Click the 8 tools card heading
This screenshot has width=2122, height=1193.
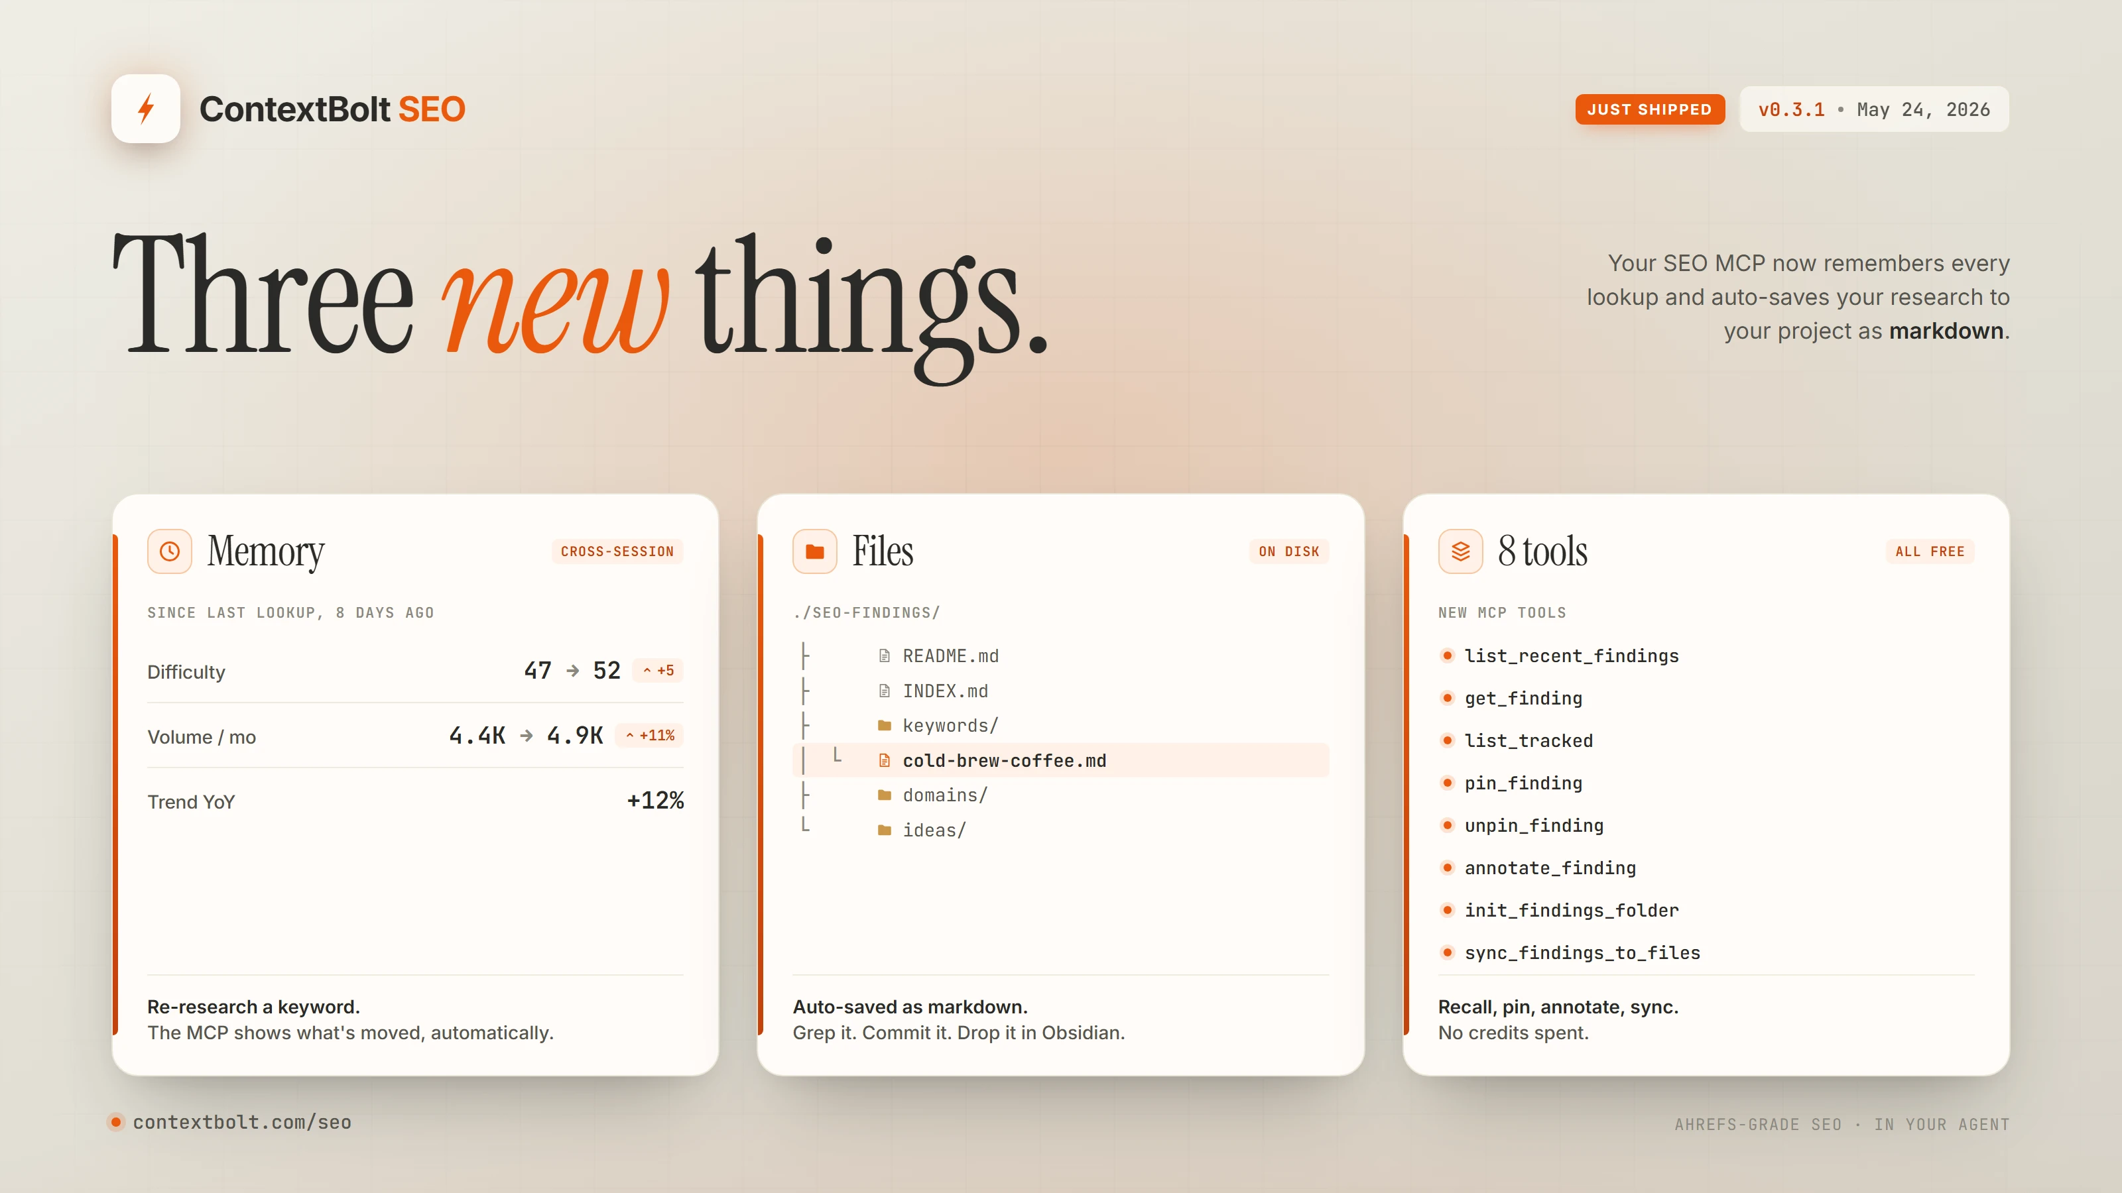coord(1542,551)
